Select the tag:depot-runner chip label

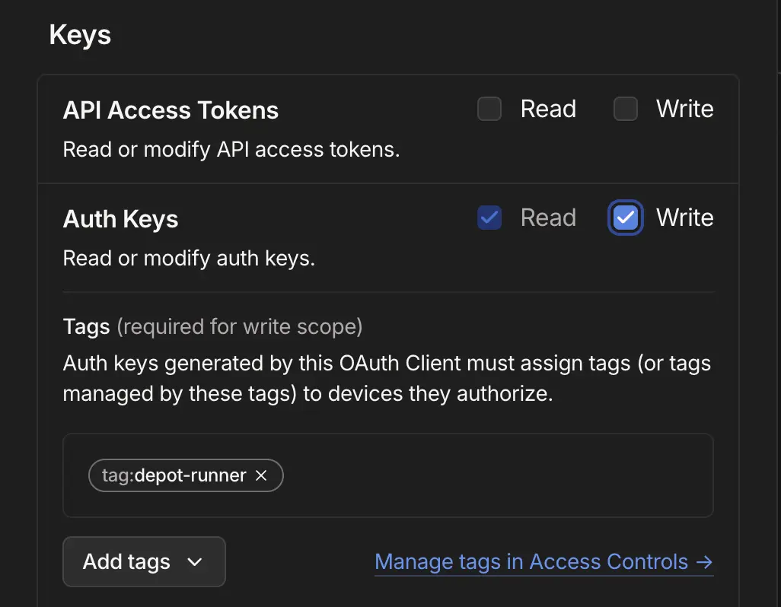(x=174, y=475)
